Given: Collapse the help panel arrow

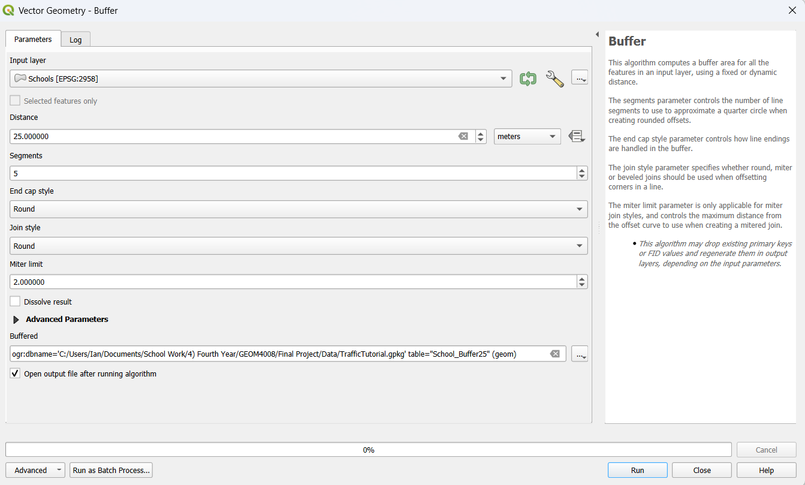Looking at the screenshot, I should 597,34.
